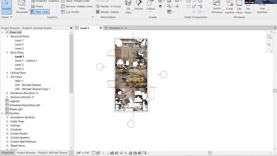Select the Modify arrow tool

[7, 7]
